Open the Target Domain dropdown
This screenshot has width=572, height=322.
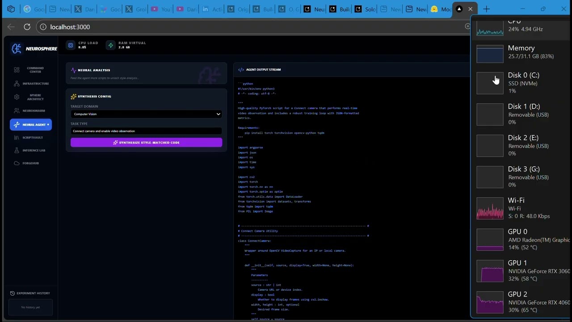point(146,114)
